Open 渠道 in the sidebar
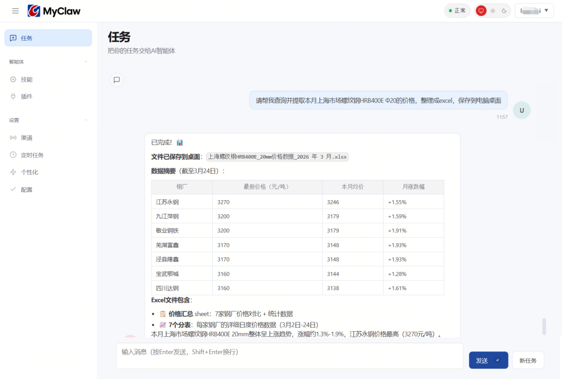The height and width of the screenshot is (379, 562). point(48,138)
